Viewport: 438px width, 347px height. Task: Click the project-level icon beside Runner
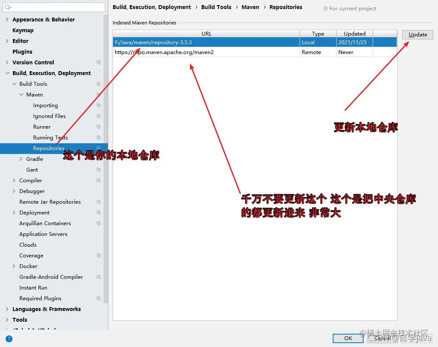pyautogui.click(x=98, y=127)
